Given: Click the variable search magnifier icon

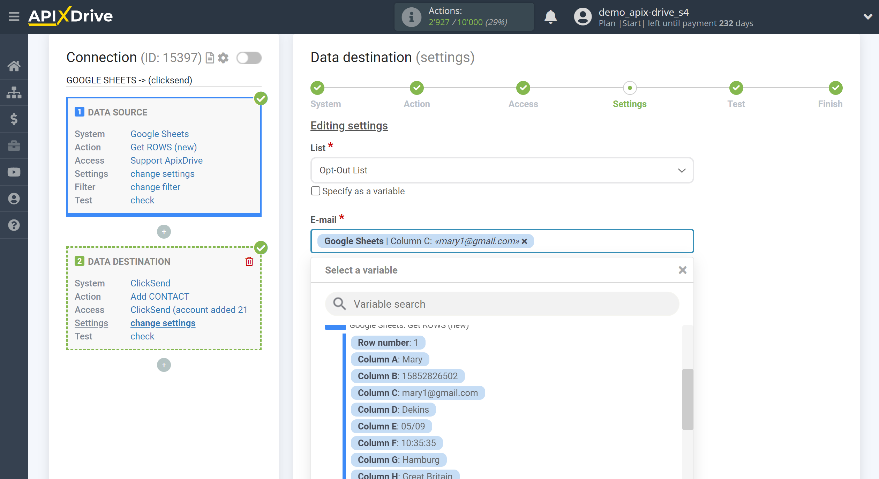Looking at the screenshot, I should point(339,304).
